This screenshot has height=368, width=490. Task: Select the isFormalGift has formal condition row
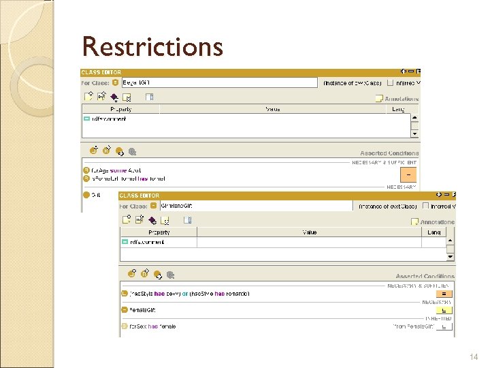click(129, 179)
